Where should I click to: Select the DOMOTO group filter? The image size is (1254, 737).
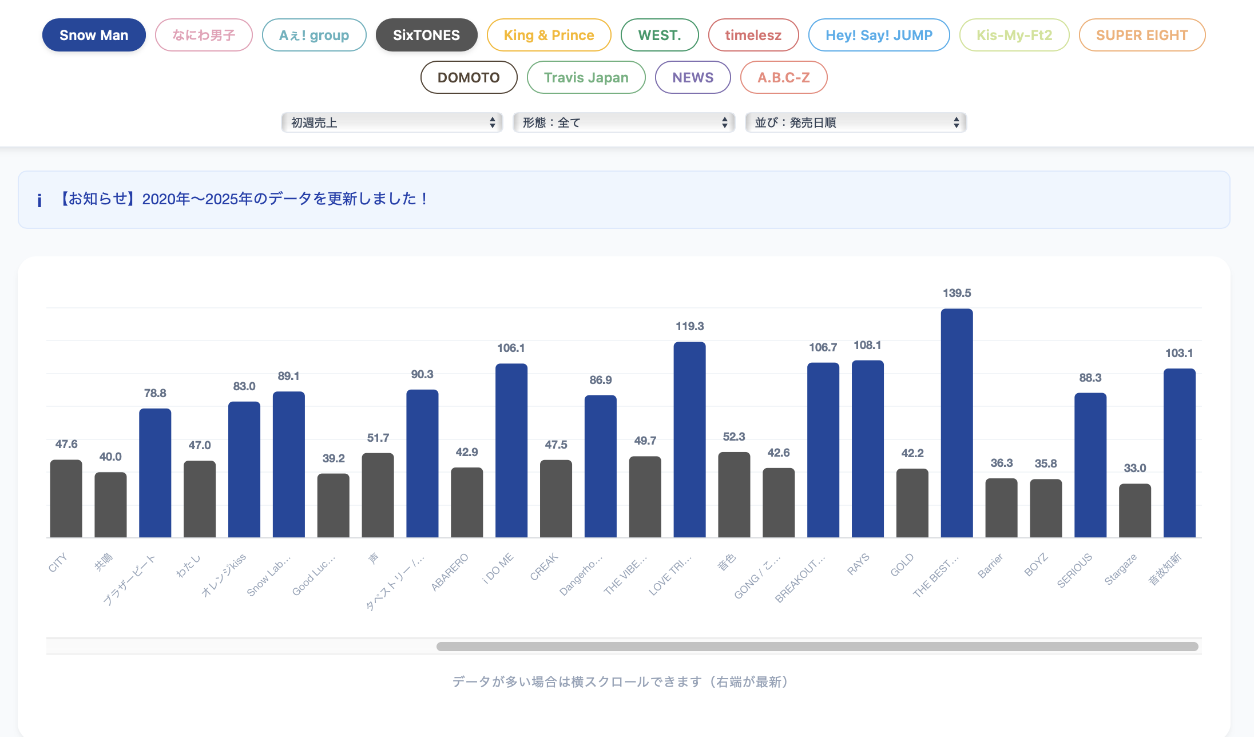(469, 77)
